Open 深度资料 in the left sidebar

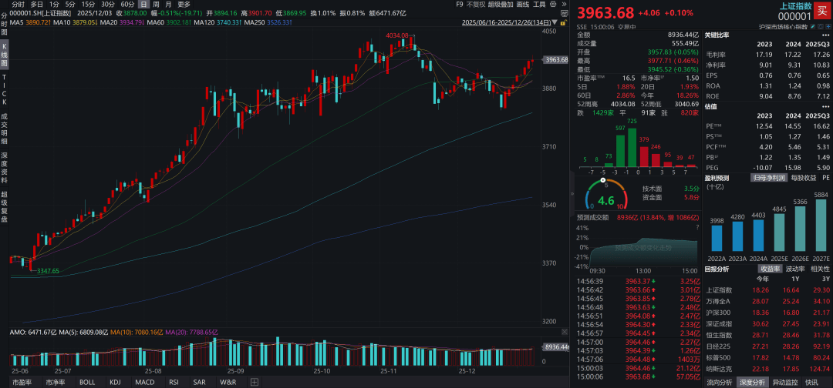[x=4, y=169]
